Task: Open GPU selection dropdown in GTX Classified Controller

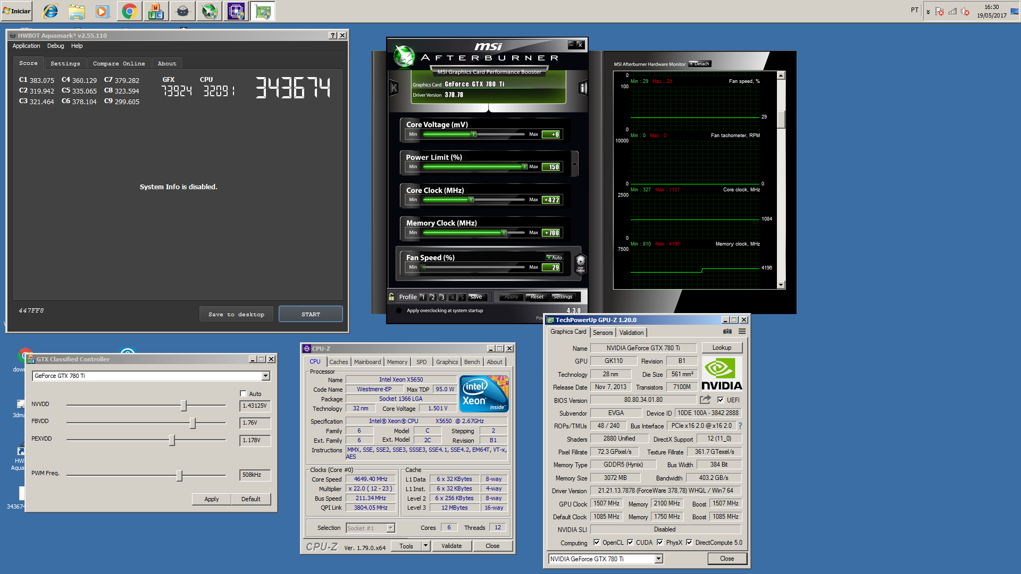Action: pyautogui.click(x=265, y=376)
